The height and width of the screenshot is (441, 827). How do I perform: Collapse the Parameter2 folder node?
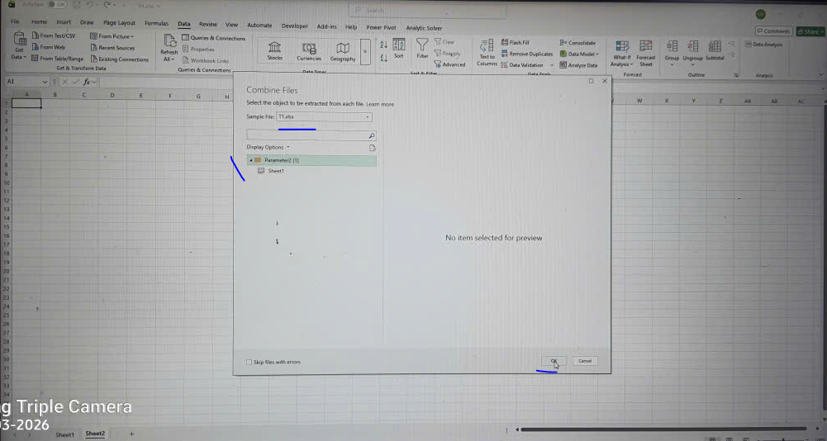tap(251, 160)
